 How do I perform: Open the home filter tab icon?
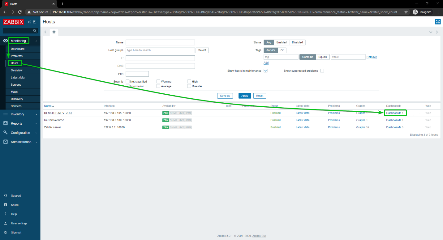tap(54, 32)
